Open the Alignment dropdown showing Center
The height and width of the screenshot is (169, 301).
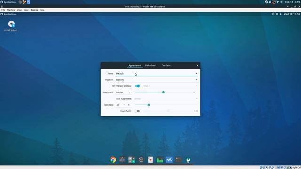pyautogui.click(x=123, y=92)
